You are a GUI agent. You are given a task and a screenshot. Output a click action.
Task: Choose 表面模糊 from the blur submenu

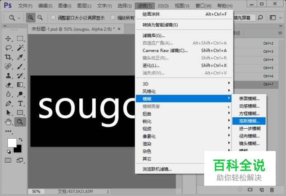click(249, 99)
